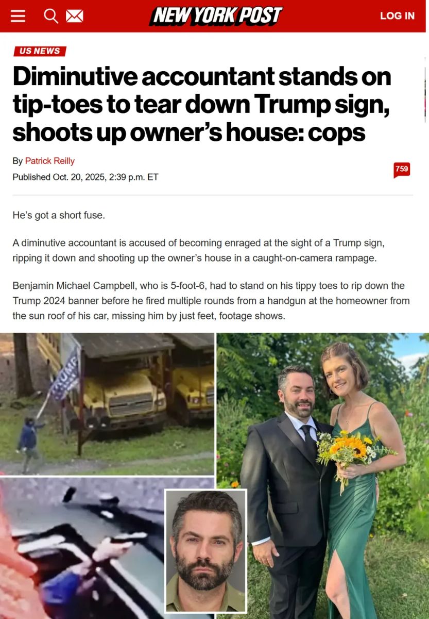Open the hamburger navigation menu
This screenshot has width=429, height=619.
click(18, 16)
